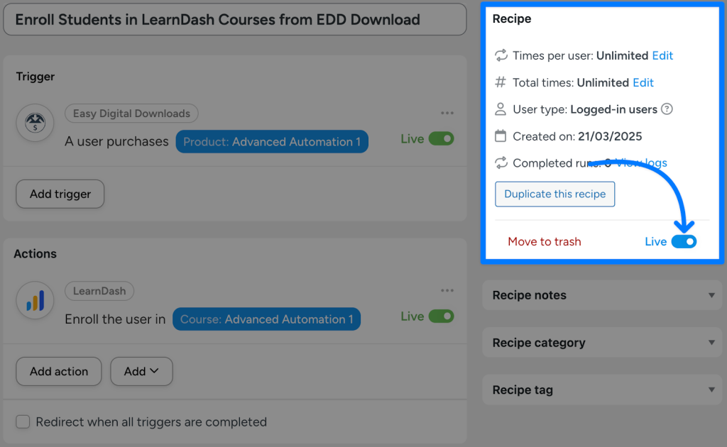Click the Completed runs icon

[501, 162]
